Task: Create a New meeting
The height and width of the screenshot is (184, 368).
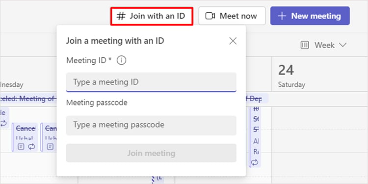Action: (x=310, y=16)
